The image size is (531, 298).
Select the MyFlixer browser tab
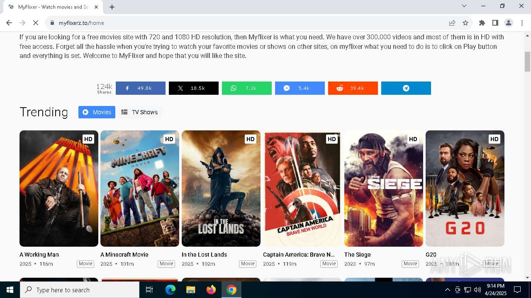click(52, 7)
